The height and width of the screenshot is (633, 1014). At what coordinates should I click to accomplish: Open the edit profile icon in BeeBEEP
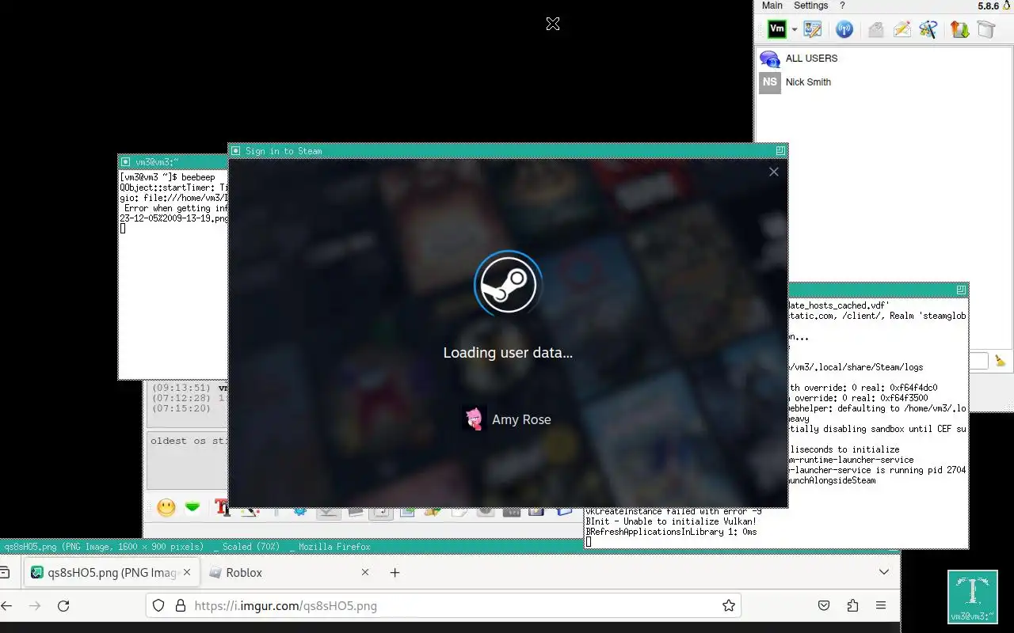(x=813, y=29)
